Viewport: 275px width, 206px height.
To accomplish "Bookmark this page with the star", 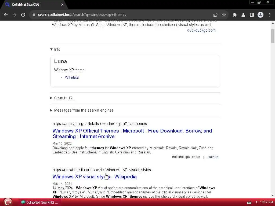I will click(x=224, y=15).
